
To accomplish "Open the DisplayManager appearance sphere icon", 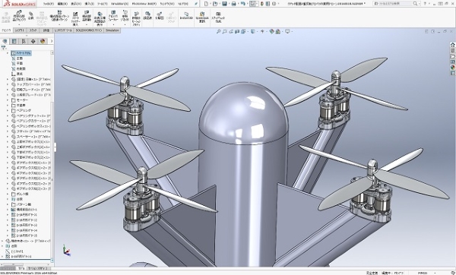I will (43, 41).
